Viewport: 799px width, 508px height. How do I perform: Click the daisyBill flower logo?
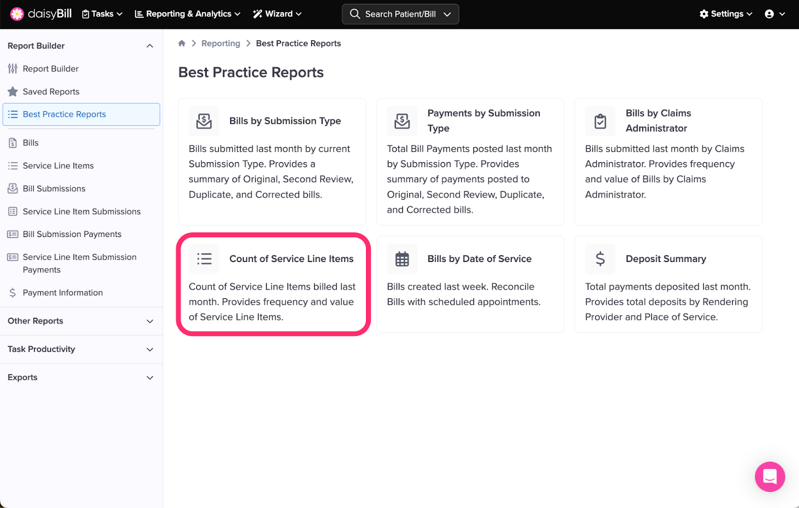(x=17, y=14)
